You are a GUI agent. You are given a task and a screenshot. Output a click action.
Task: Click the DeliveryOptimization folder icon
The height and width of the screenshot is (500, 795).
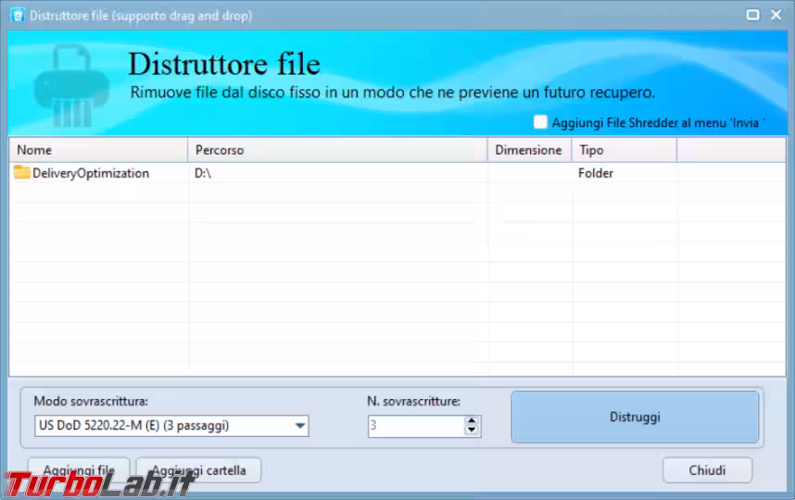[x=22, y=173]
